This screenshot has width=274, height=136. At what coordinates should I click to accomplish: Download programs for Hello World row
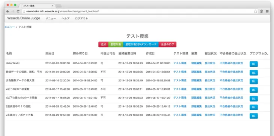(x=254, y=64)
